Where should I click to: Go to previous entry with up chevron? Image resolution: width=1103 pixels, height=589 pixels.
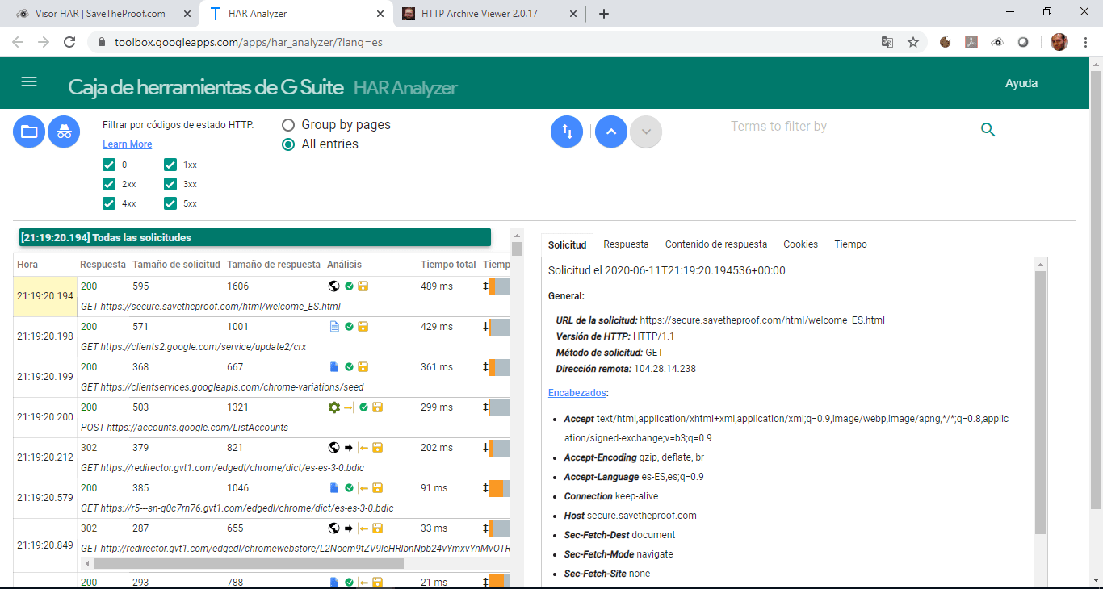tap(611, 132)
